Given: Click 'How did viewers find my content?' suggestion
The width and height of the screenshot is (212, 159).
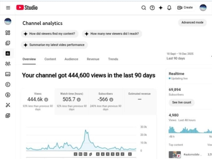Looking at the screenshot, I should (x=50, y=34).
